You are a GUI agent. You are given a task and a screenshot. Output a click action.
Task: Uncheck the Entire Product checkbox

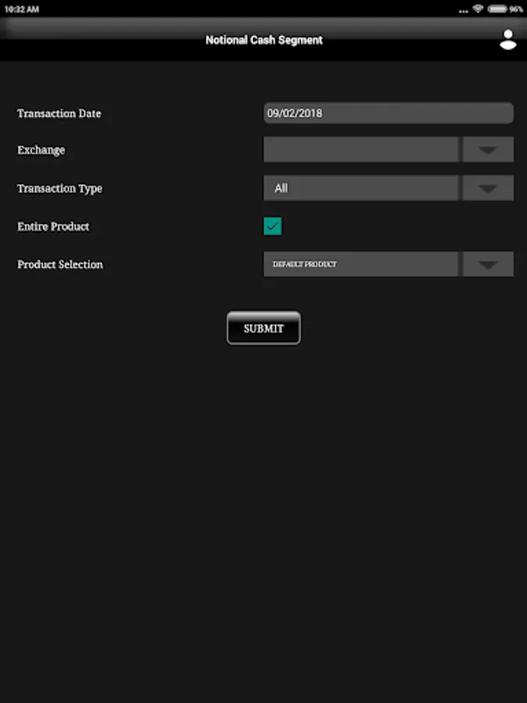coord(272,226)
